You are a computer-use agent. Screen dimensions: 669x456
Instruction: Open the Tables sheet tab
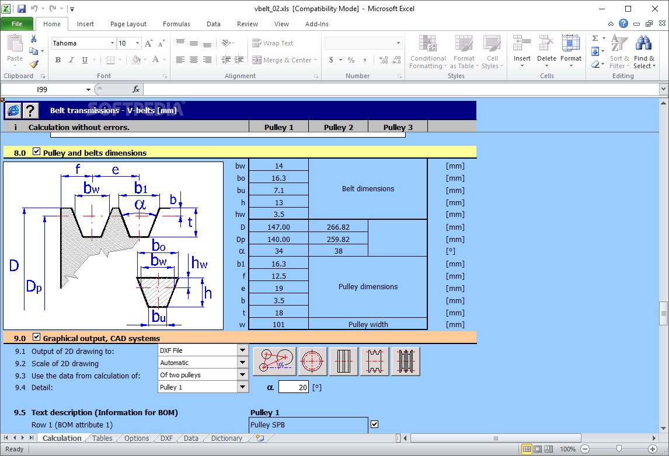(102, 438)
